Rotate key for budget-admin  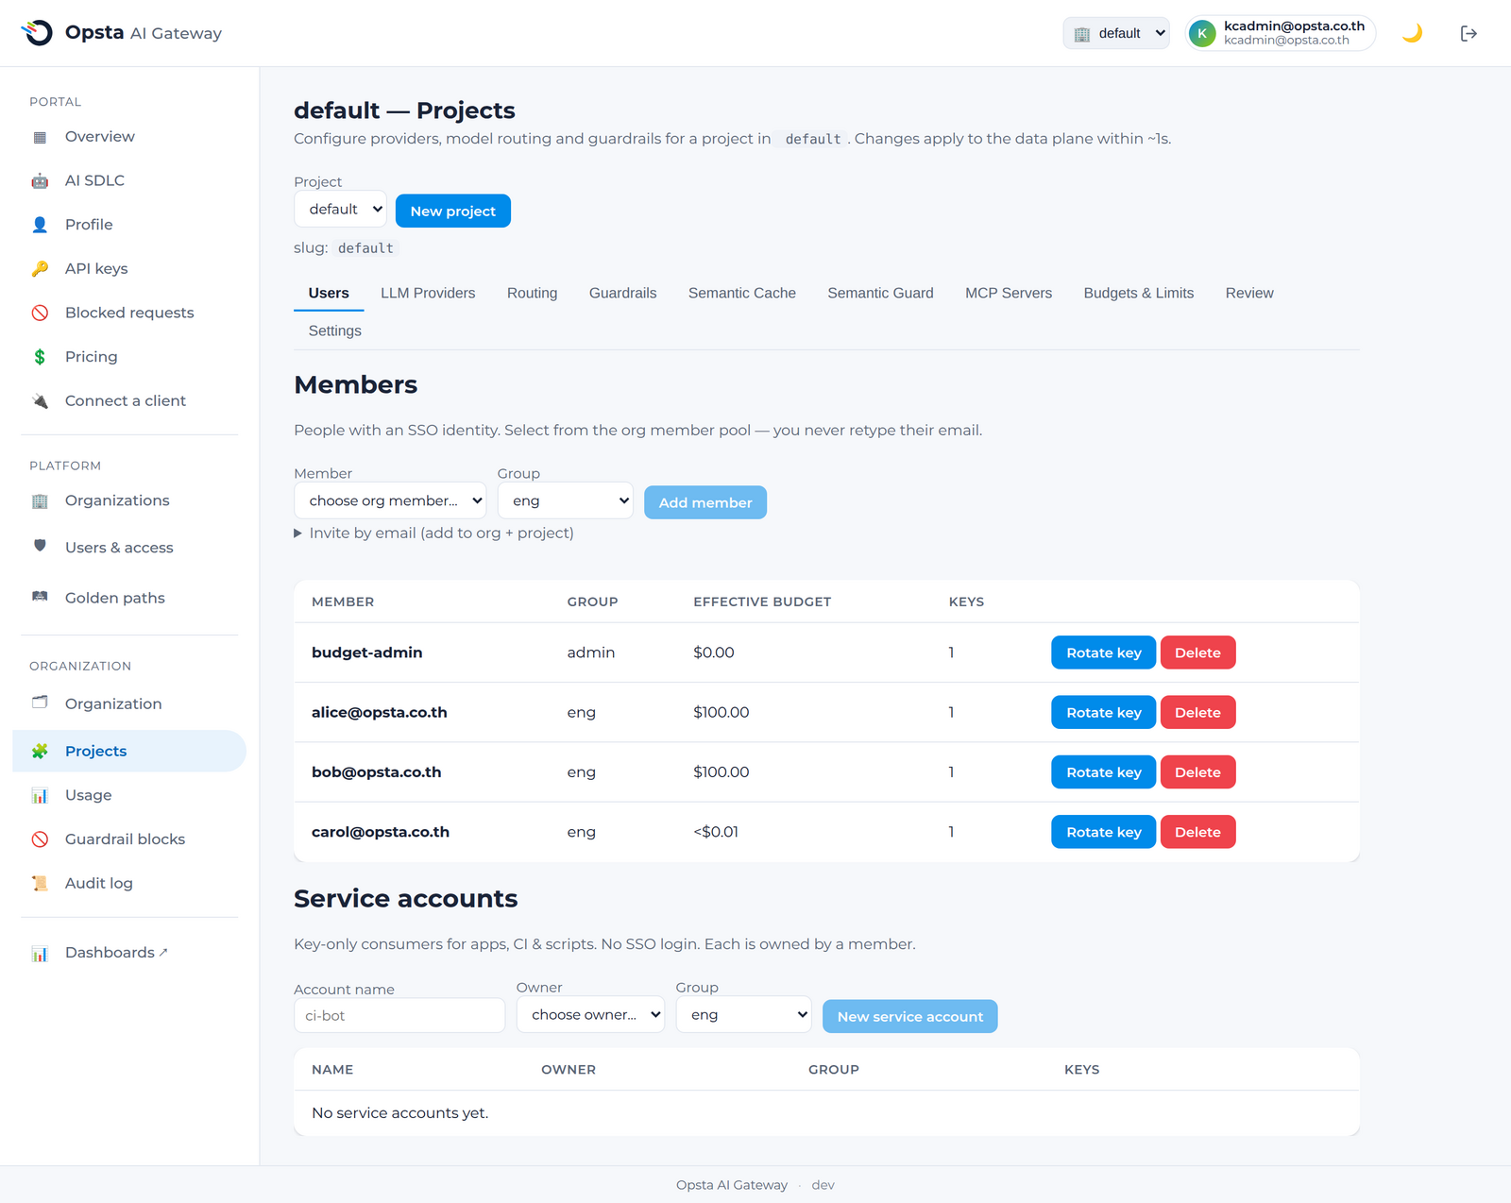point(1104,652)
